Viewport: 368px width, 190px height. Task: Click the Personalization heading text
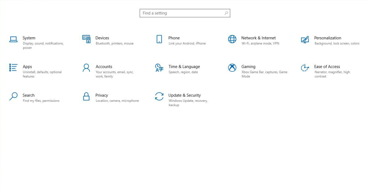pos(327,38)
